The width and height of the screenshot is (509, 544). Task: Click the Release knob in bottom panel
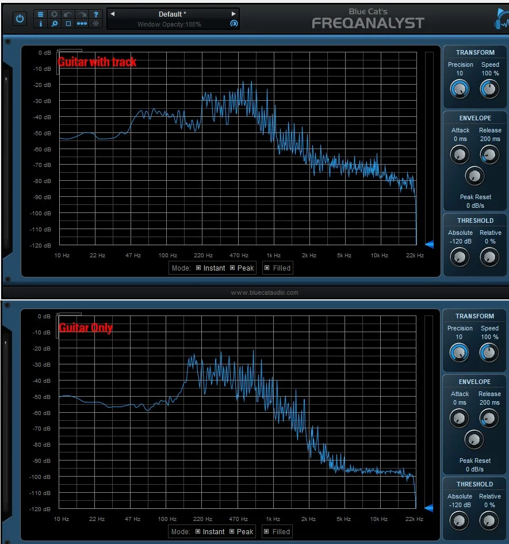pos(489,418)
